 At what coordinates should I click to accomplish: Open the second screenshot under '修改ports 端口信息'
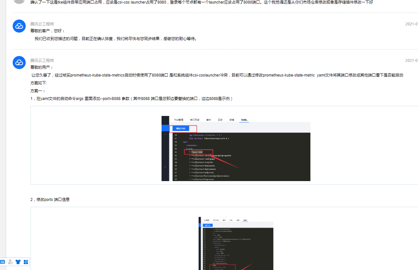[x=236, y=244]
